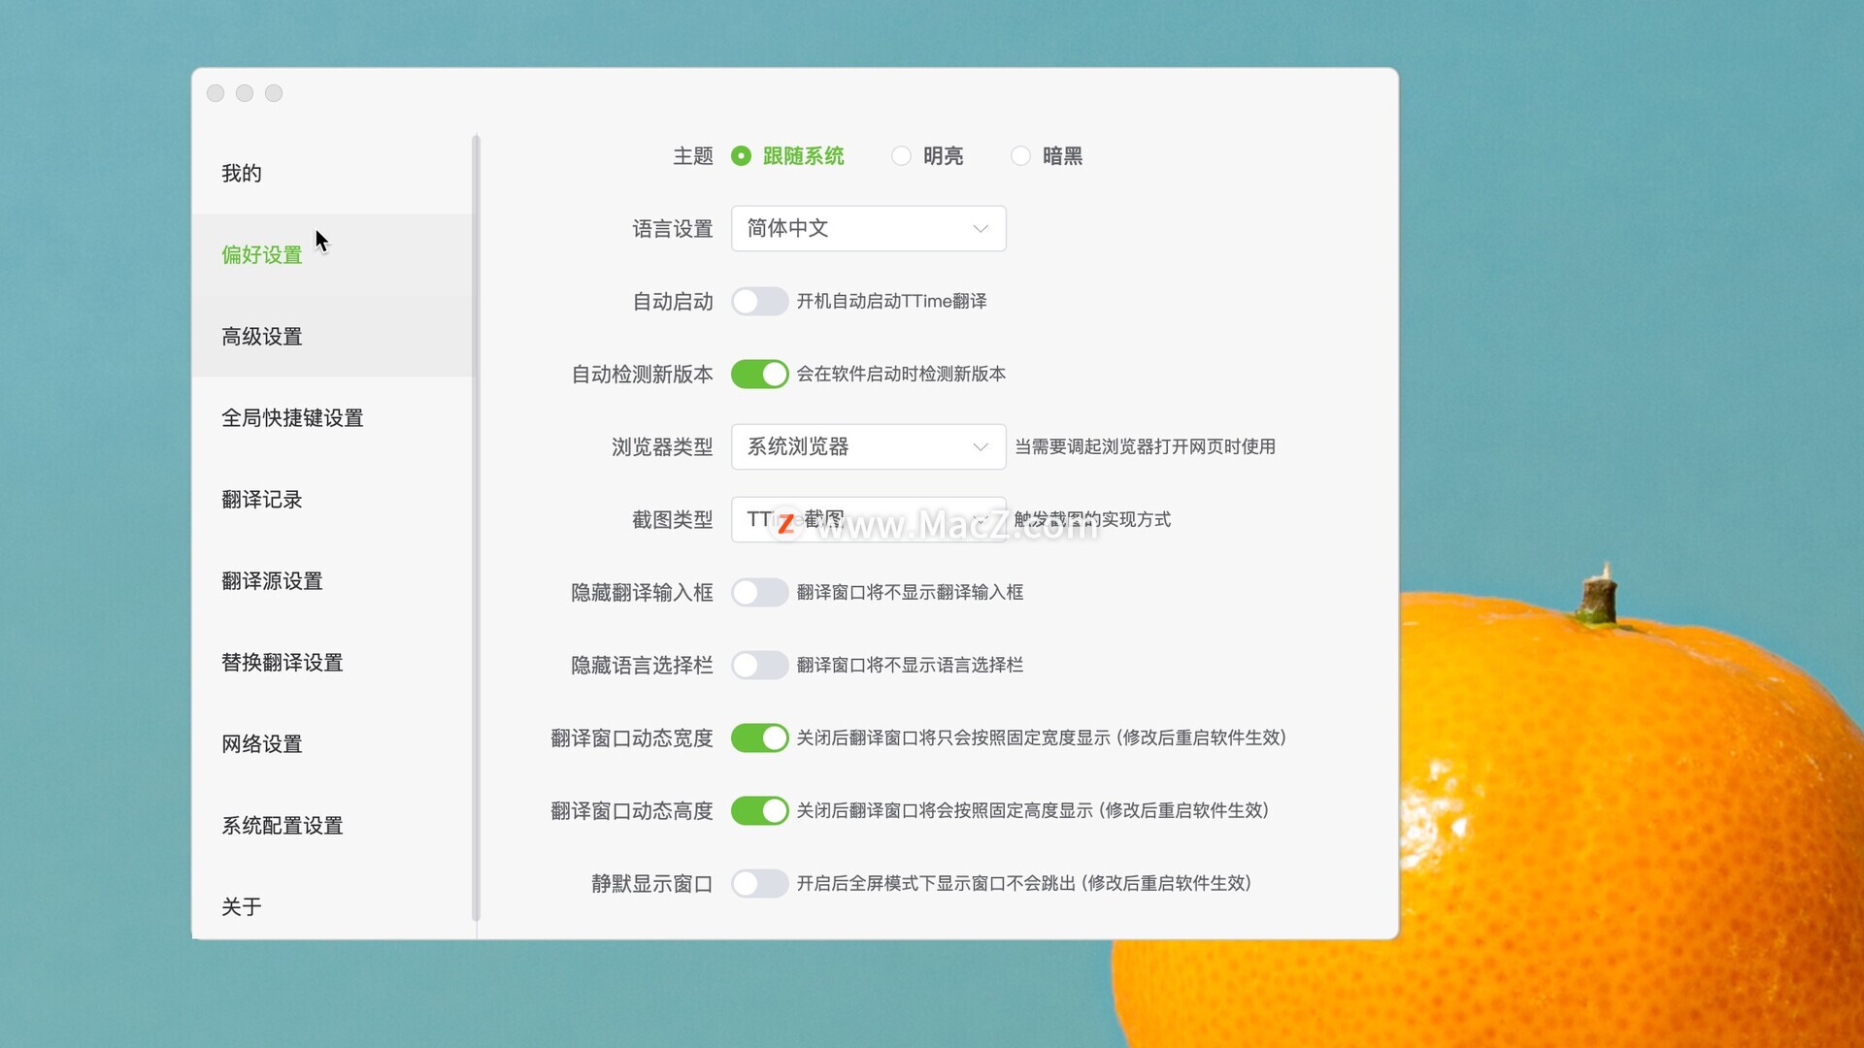Select the 明亮 theme radio button
The width and height of the screenshot is (1864, 1048).
[x=901, y=156]
